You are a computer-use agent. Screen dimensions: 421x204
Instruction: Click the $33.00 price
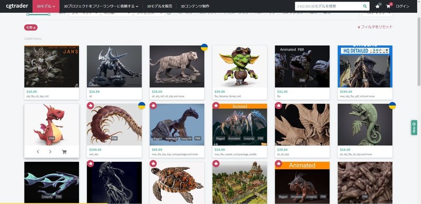(x=283, y=150)
